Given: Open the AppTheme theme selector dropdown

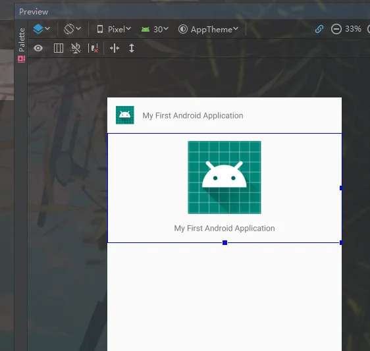Looking at the screenshot, I should tap(208, 29).
